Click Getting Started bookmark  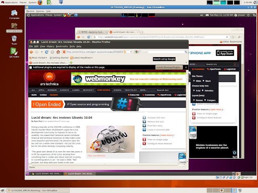tap(59, 58)
